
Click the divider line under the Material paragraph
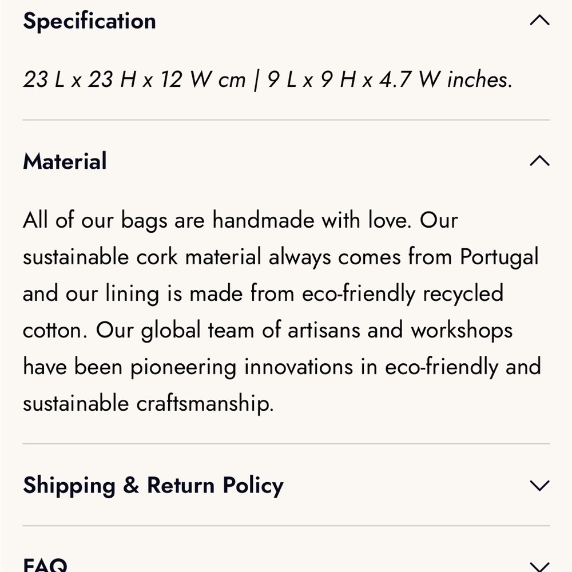286,444
